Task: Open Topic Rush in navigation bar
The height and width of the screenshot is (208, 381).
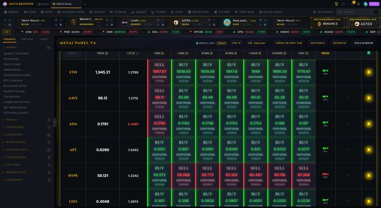Action: (x=245, y=12)
